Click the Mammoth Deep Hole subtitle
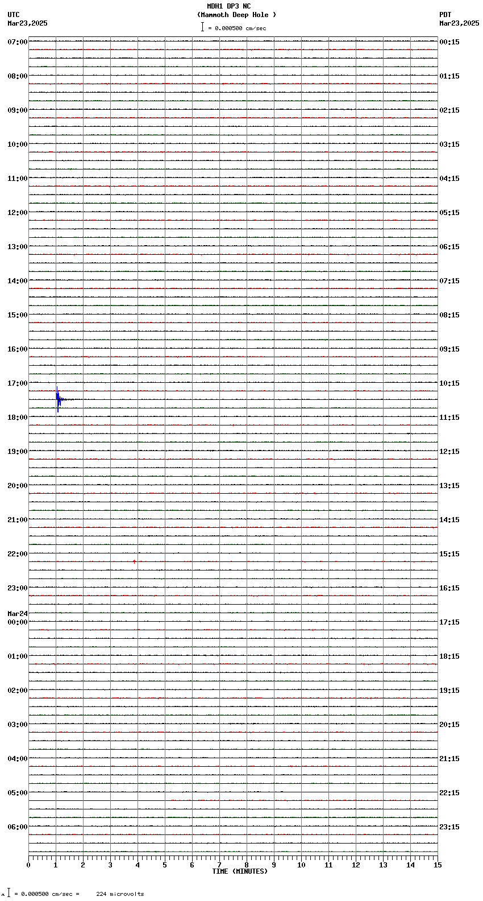The width and height of the screenshot is (483, 901). (x=236, y=15)
